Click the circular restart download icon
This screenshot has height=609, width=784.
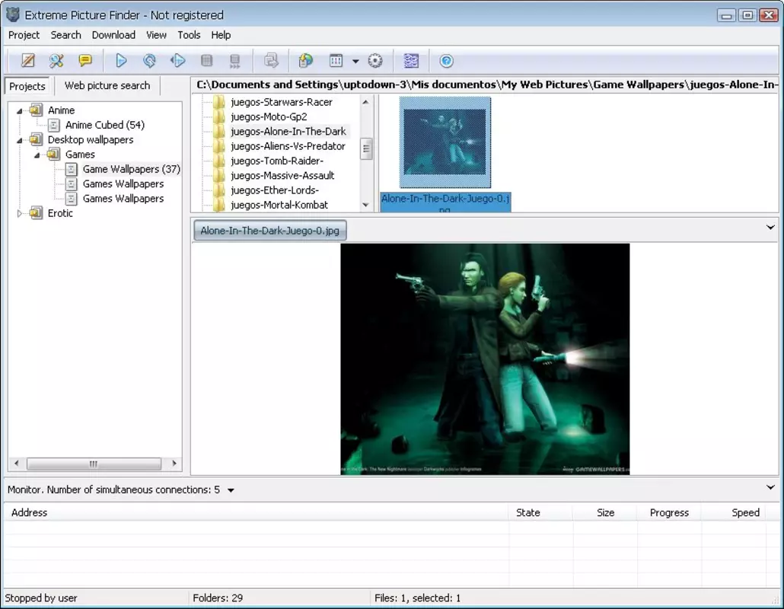tap(149, 61)
